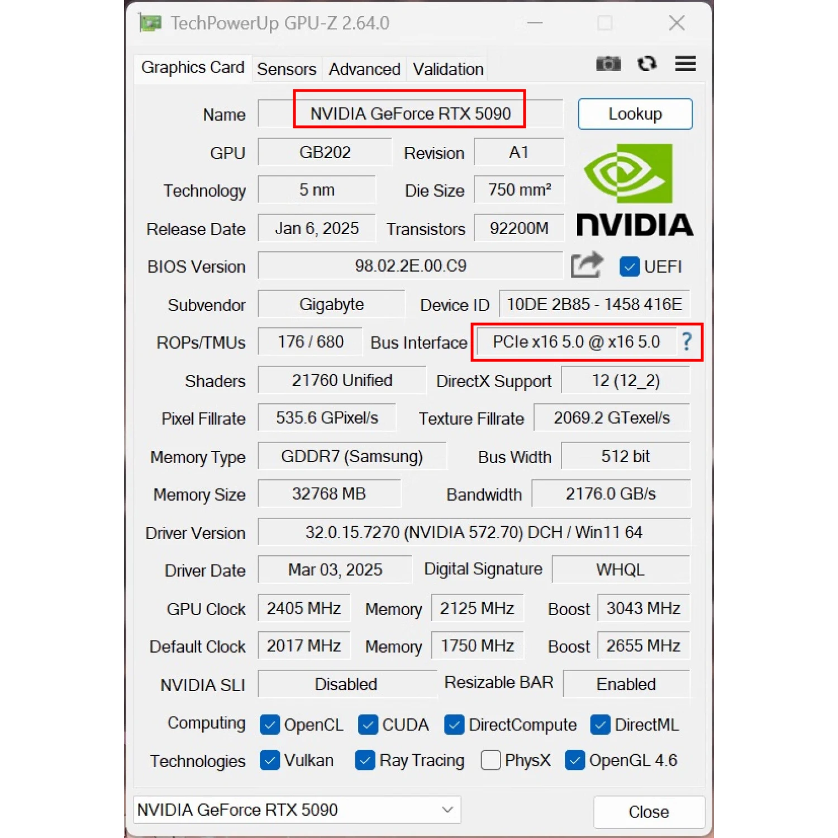
Task: Switch to the Graphics Card tab
Action: tap(193, 68)
